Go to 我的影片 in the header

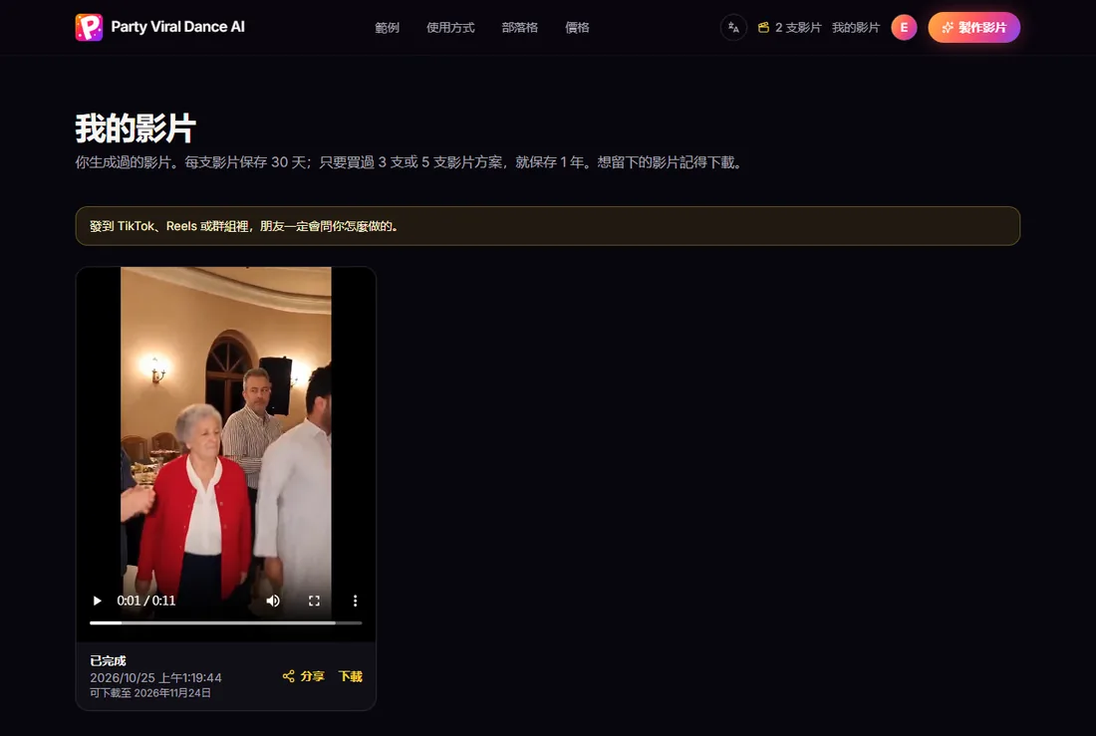coord(856,27)
